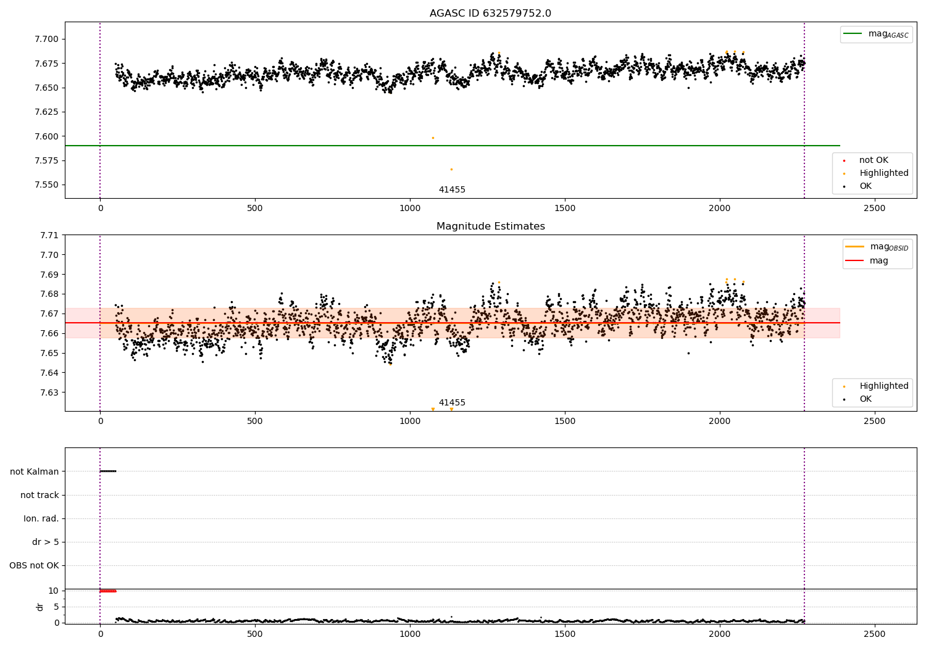Click the orange outlier point near 7.565
Image resolution: width=926 pixels, height=648 pixels.
(x=451, y=169)
